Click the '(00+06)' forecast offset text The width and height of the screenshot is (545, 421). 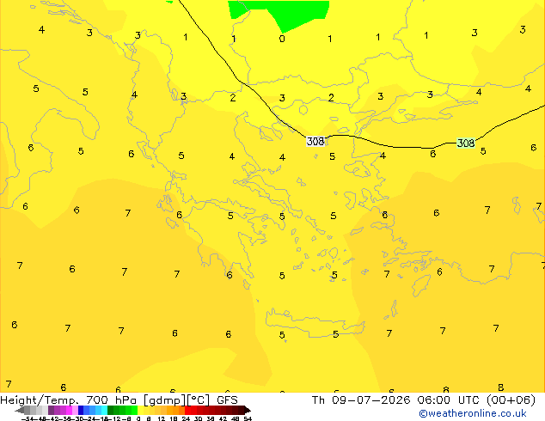511,400
